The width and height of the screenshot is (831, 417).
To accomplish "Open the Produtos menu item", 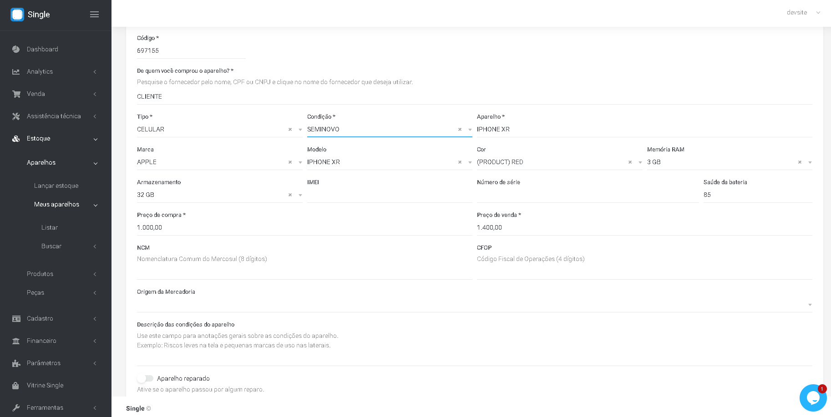I will (40, 274).
